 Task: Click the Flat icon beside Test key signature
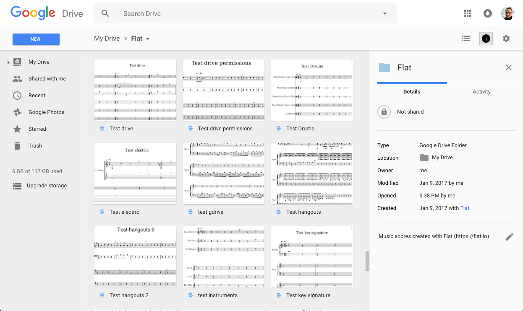click(x=279, y=295)
